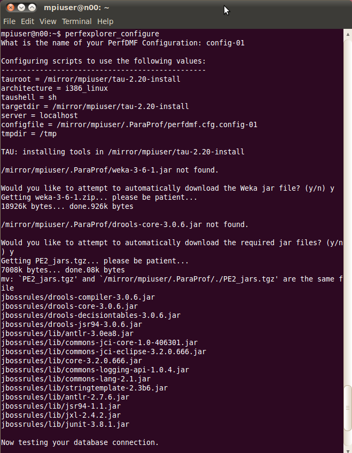The image size is (352, 453).
Task: Open the Help menu
Action: [105, 21]
